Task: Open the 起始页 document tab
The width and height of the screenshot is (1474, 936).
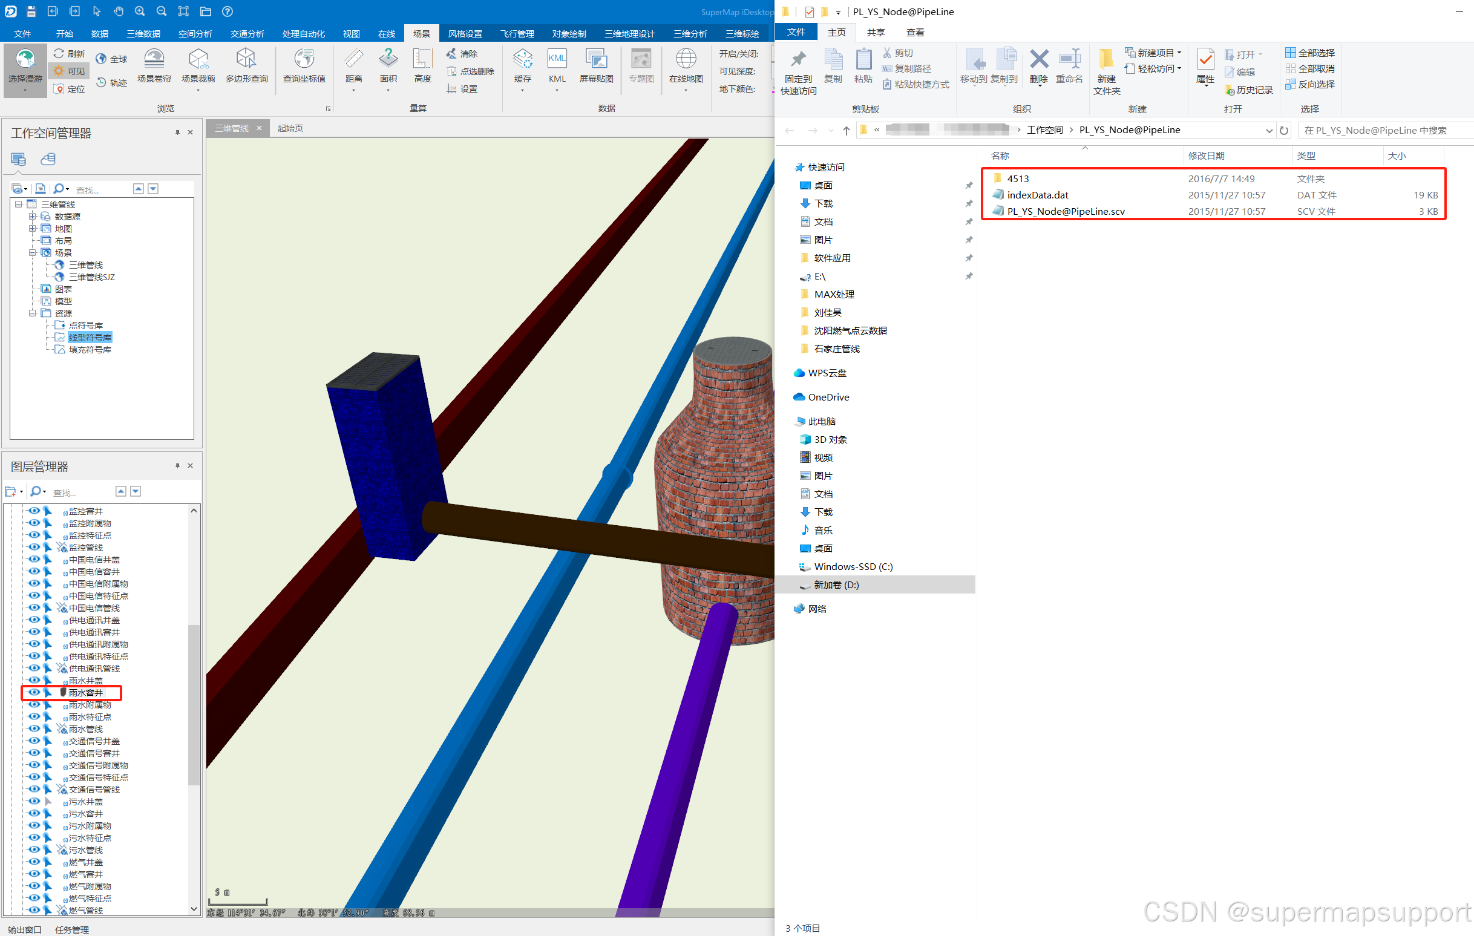Action: click(290, 128)
